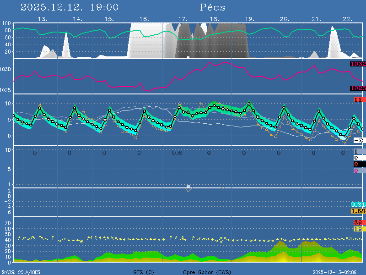Click the pressure 1032 legend box

tap(358, 64)
